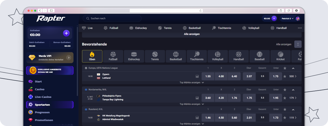This screenshot has width=328, height=126.
Task: Collapse the Russland KHL section
Action: (x=293, y=109)
